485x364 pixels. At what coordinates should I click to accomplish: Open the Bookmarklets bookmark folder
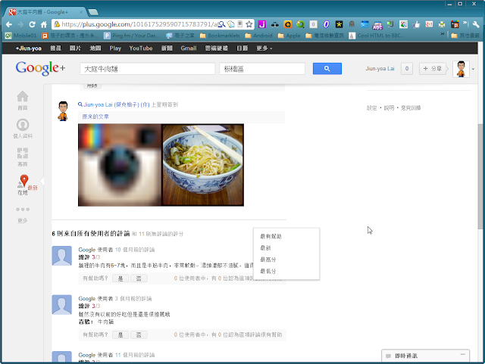220,36
